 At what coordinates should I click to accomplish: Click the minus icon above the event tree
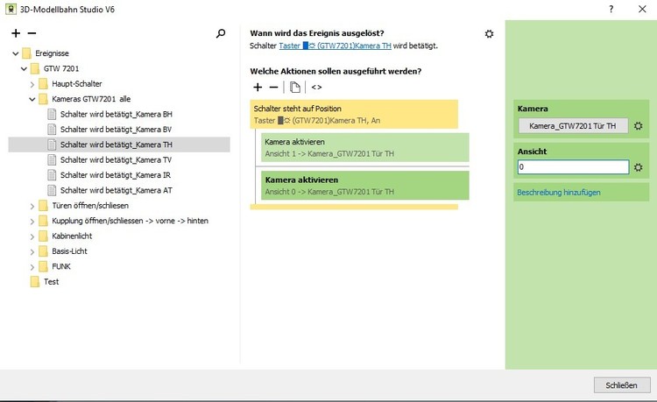coord(32,33)
